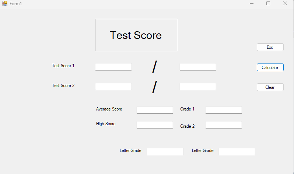Image resolution: width=294 pixels, height=174 pixels.
Task: Click the Test Score 2 numerator field
Action: click(113, 87)
